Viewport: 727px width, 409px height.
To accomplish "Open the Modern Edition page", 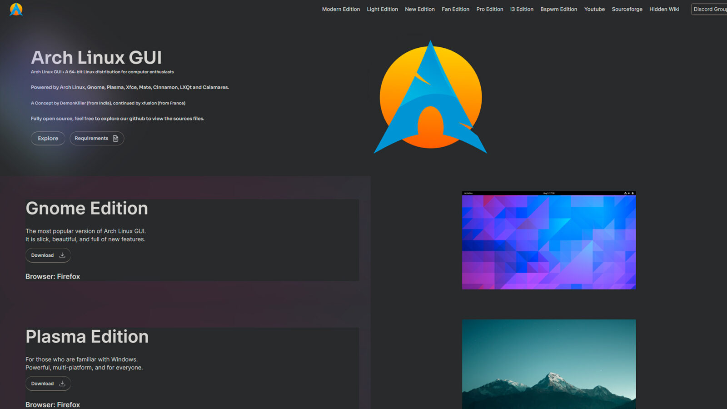I will click(341, 9).
